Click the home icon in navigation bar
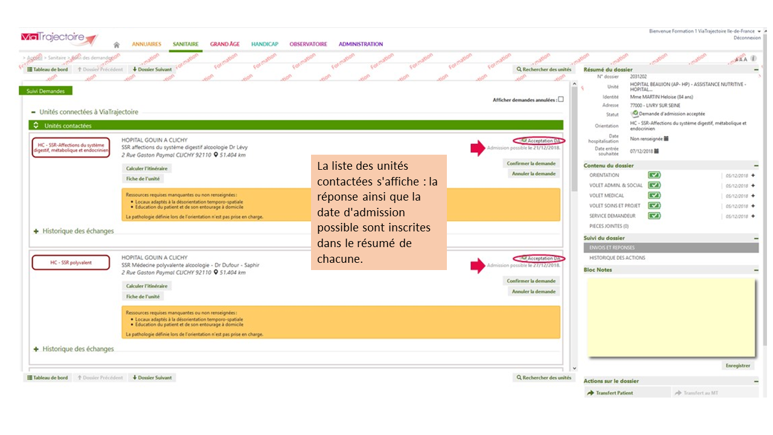The height and width of the screenshot is (435, 773). click(117, 45)
